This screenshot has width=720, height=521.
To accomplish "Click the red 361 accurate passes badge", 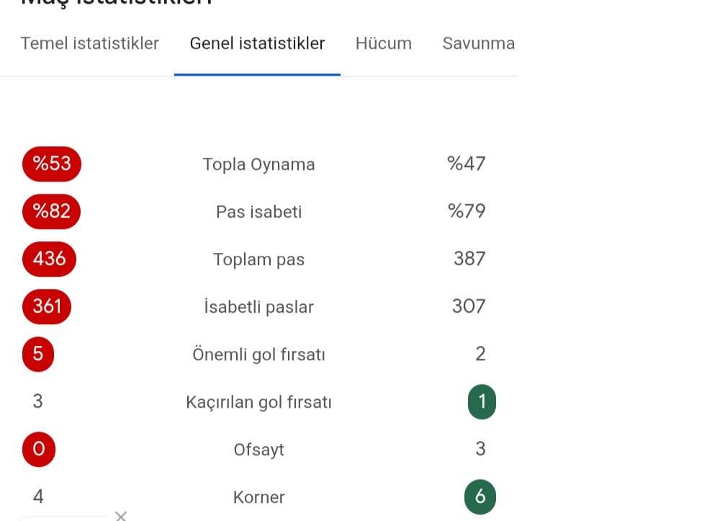I will 47,306.
